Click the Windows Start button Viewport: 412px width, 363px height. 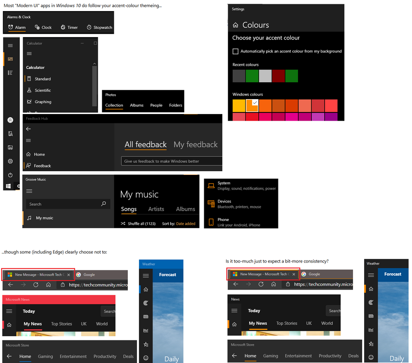[x=8, y=186]
